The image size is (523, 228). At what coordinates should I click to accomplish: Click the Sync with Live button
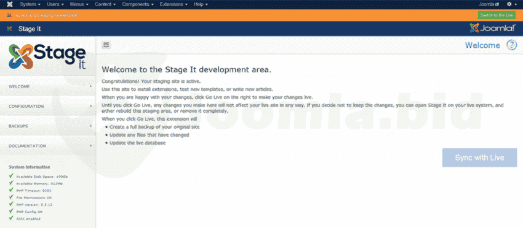(x=480, y=158)
